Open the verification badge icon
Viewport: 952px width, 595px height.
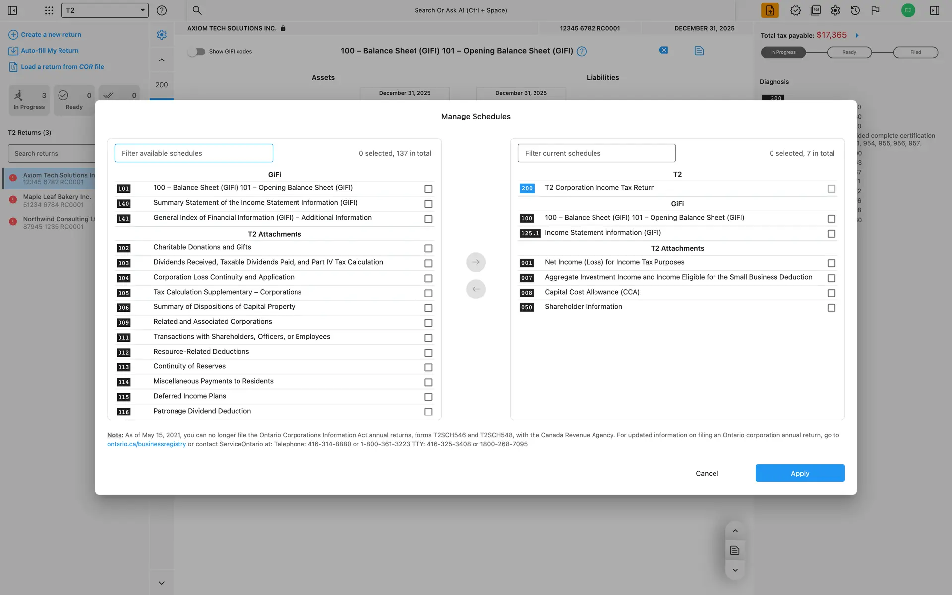[x=796, y=10]
